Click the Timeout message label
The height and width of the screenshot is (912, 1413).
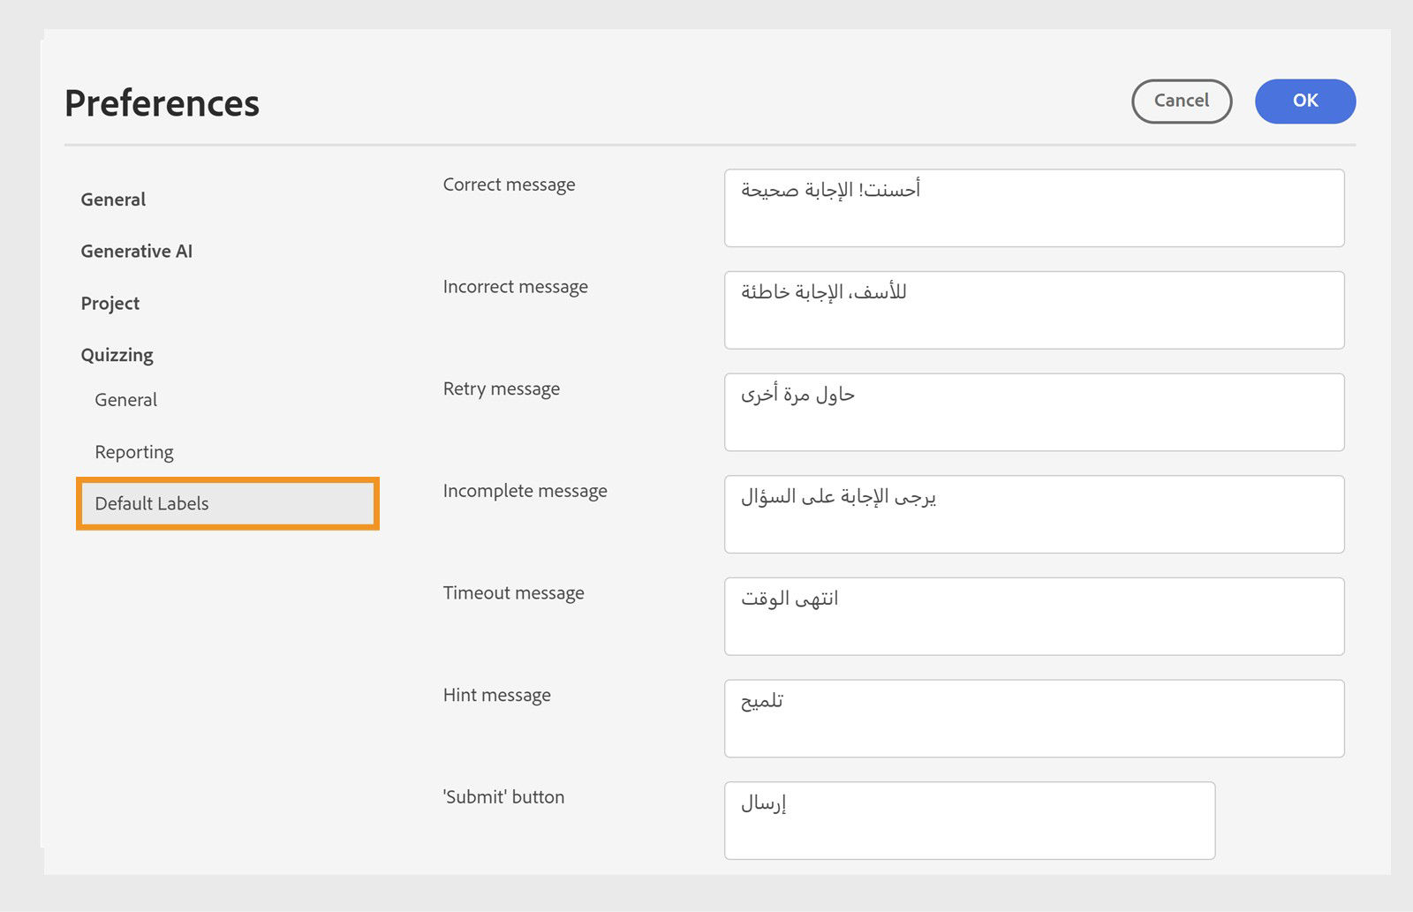point(513,593)
